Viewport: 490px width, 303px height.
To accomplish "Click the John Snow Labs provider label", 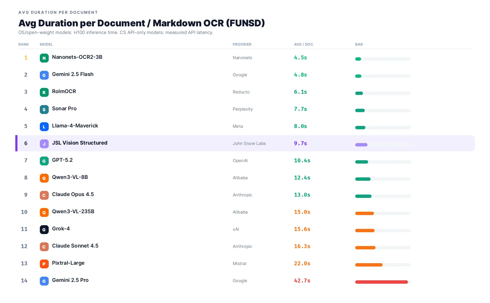I will [x=249, y=143].
